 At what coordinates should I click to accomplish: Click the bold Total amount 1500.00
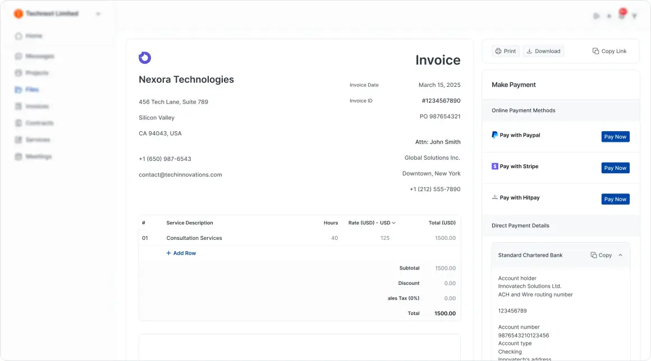coord(444,313)
